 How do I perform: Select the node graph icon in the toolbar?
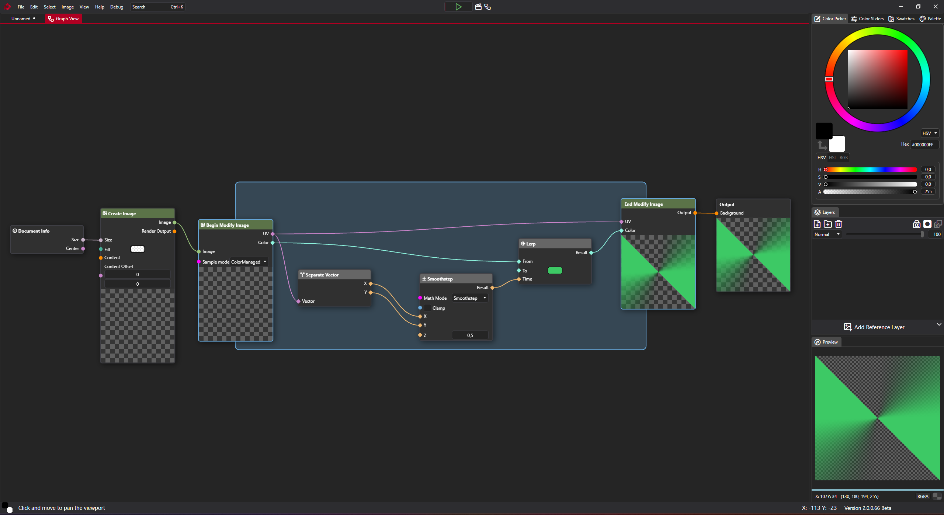[487, 7]
